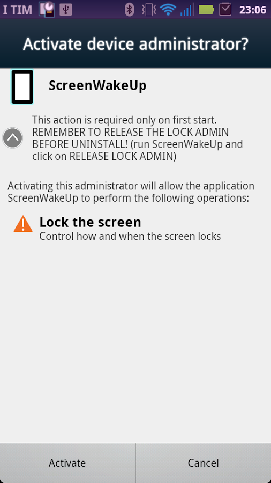The height and width of the screenshot is (483, 271).
Task: Collapse description with the up chevron
Action: 13,138
